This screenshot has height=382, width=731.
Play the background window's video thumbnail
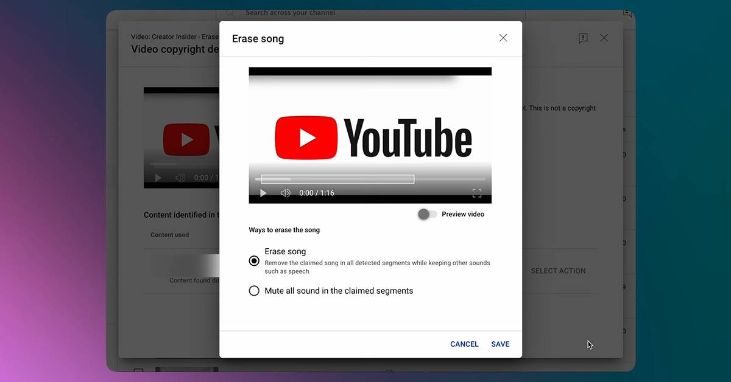[158, 178]
